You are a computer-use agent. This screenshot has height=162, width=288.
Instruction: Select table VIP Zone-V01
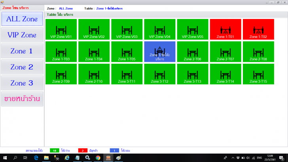(x=61, y=29)
